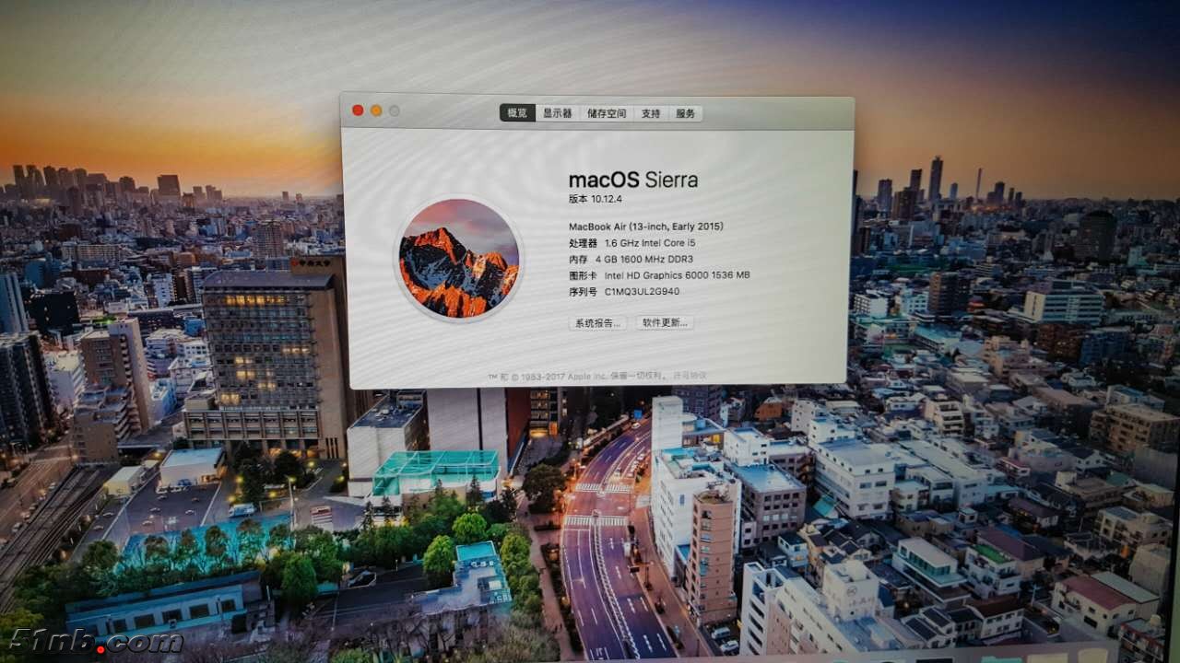1180x663 pixels.
Task: Click the MacBook Air (13-inch, Early 2015) label
Action: coord(645,226)
